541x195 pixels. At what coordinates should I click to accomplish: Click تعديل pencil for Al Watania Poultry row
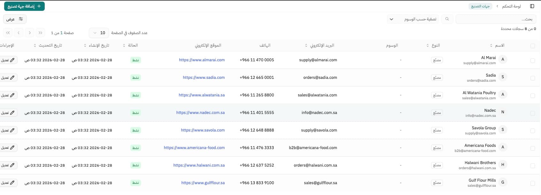point(8,95)
